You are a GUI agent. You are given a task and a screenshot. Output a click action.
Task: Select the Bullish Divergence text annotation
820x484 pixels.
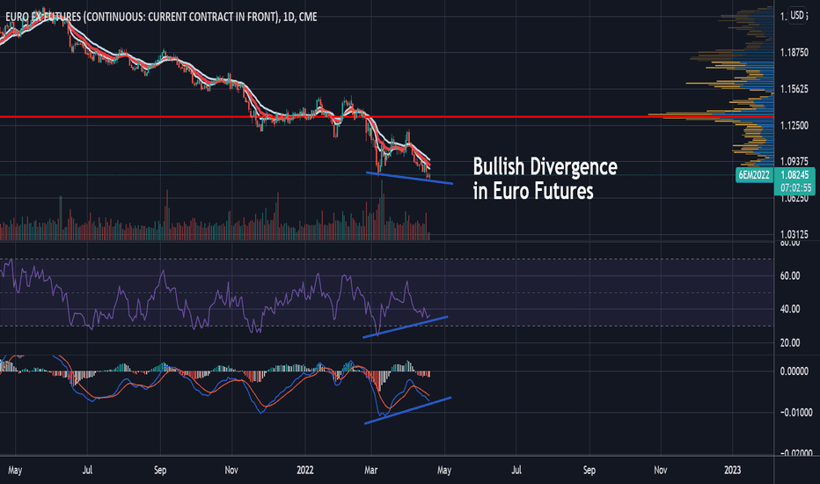point(545,179)
